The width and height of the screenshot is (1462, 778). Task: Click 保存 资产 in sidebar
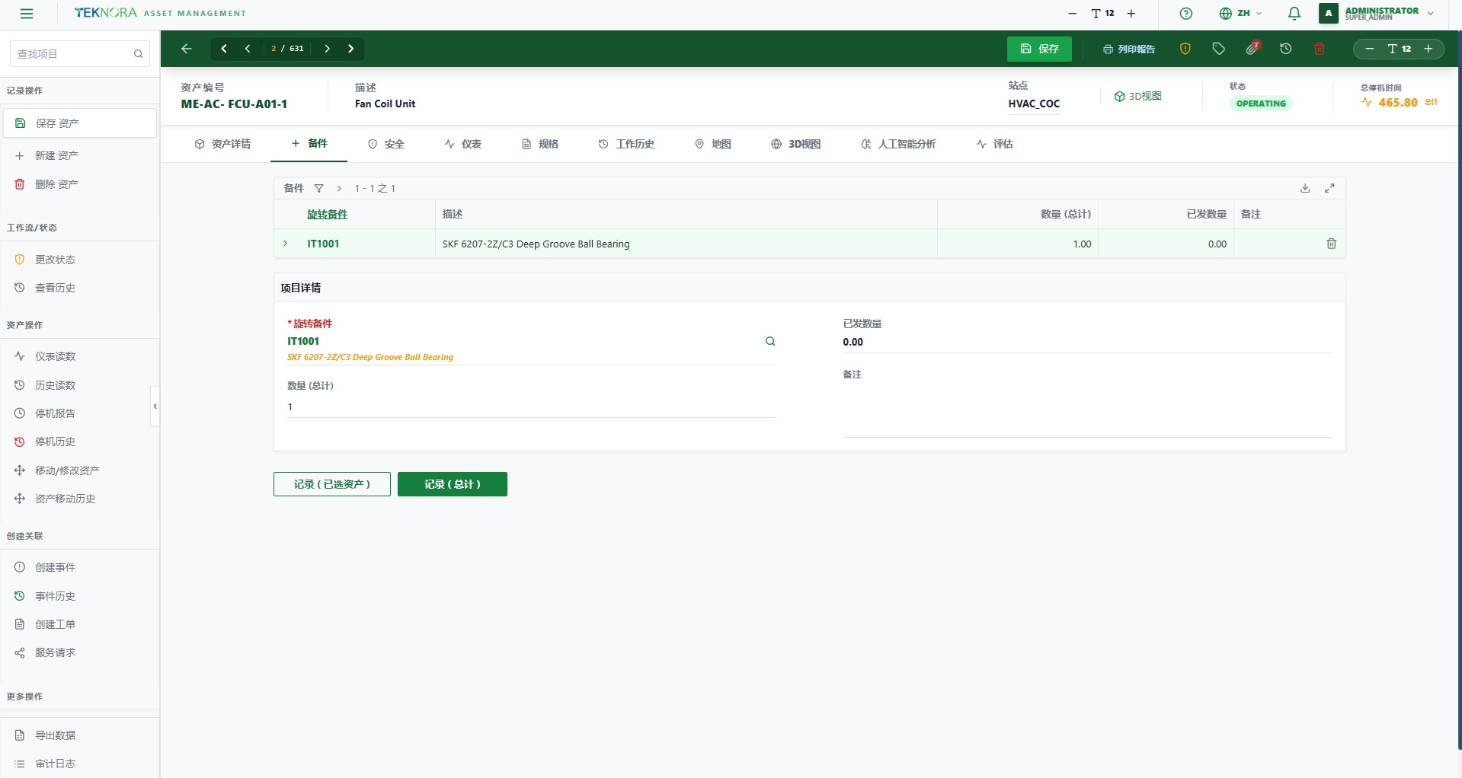[79, 123]
